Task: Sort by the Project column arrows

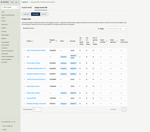Action: tap(33, 41)
